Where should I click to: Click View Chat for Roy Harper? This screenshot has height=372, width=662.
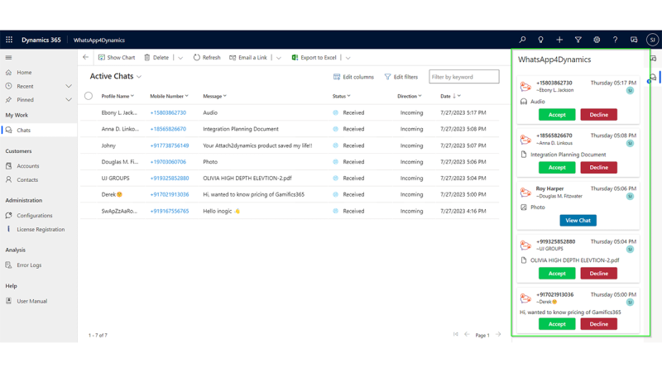pos(578,221)
